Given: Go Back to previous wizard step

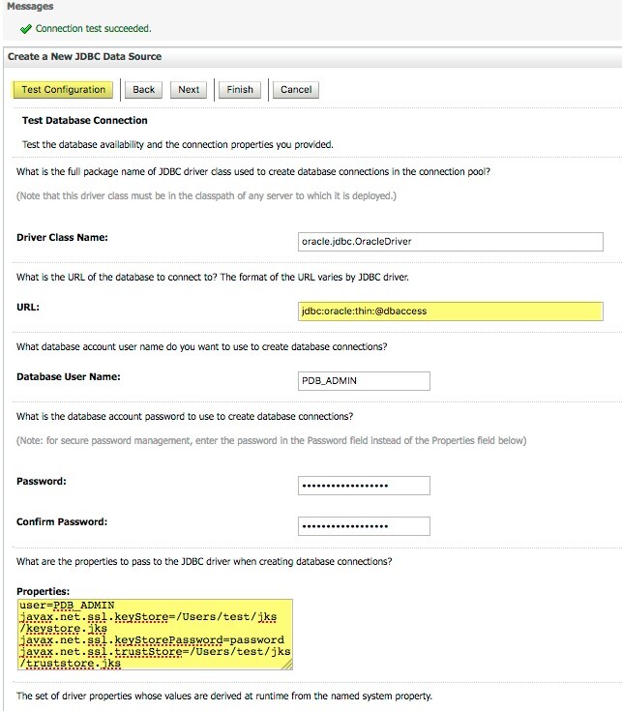Looking at the screenshot, I should (x=144, y=90).
